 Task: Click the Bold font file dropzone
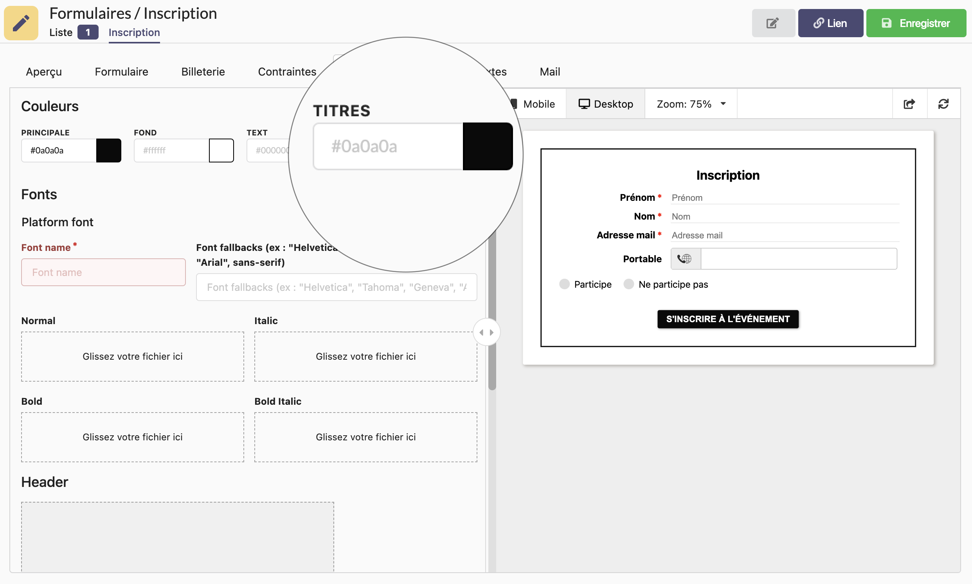[133, 437]
